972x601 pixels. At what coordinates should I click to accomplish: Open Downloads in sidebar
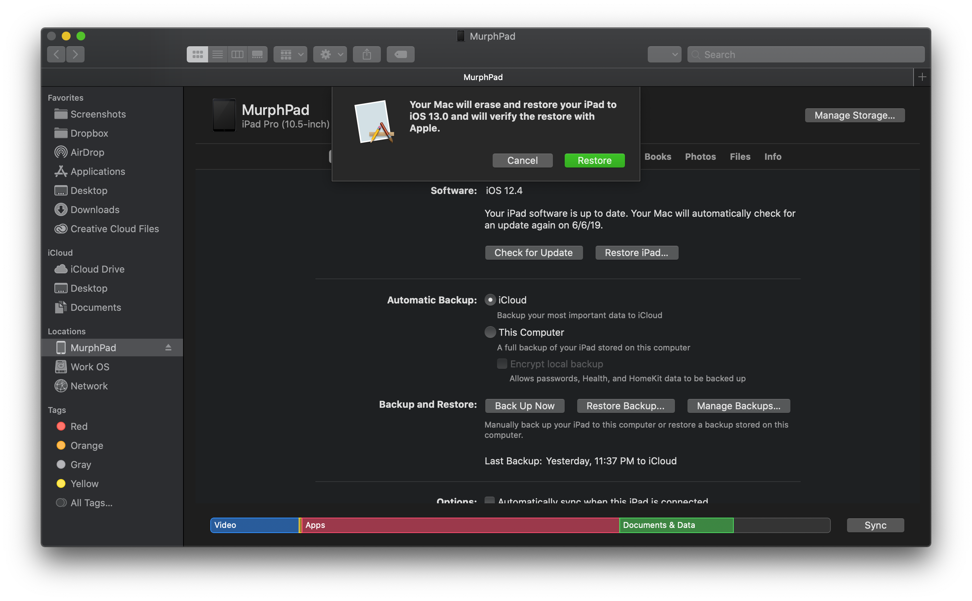112,209
